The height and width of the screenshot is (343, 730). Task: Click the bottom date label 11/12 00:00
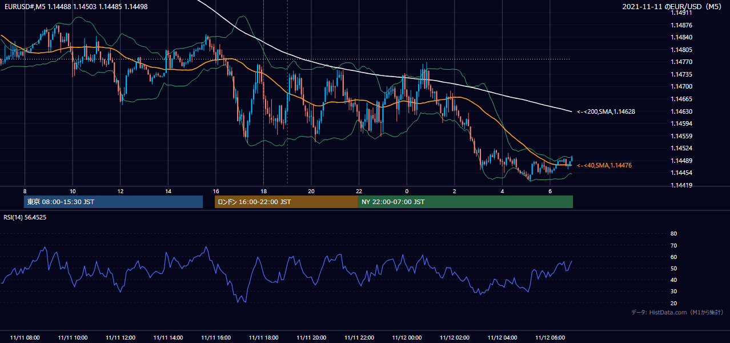407,338
